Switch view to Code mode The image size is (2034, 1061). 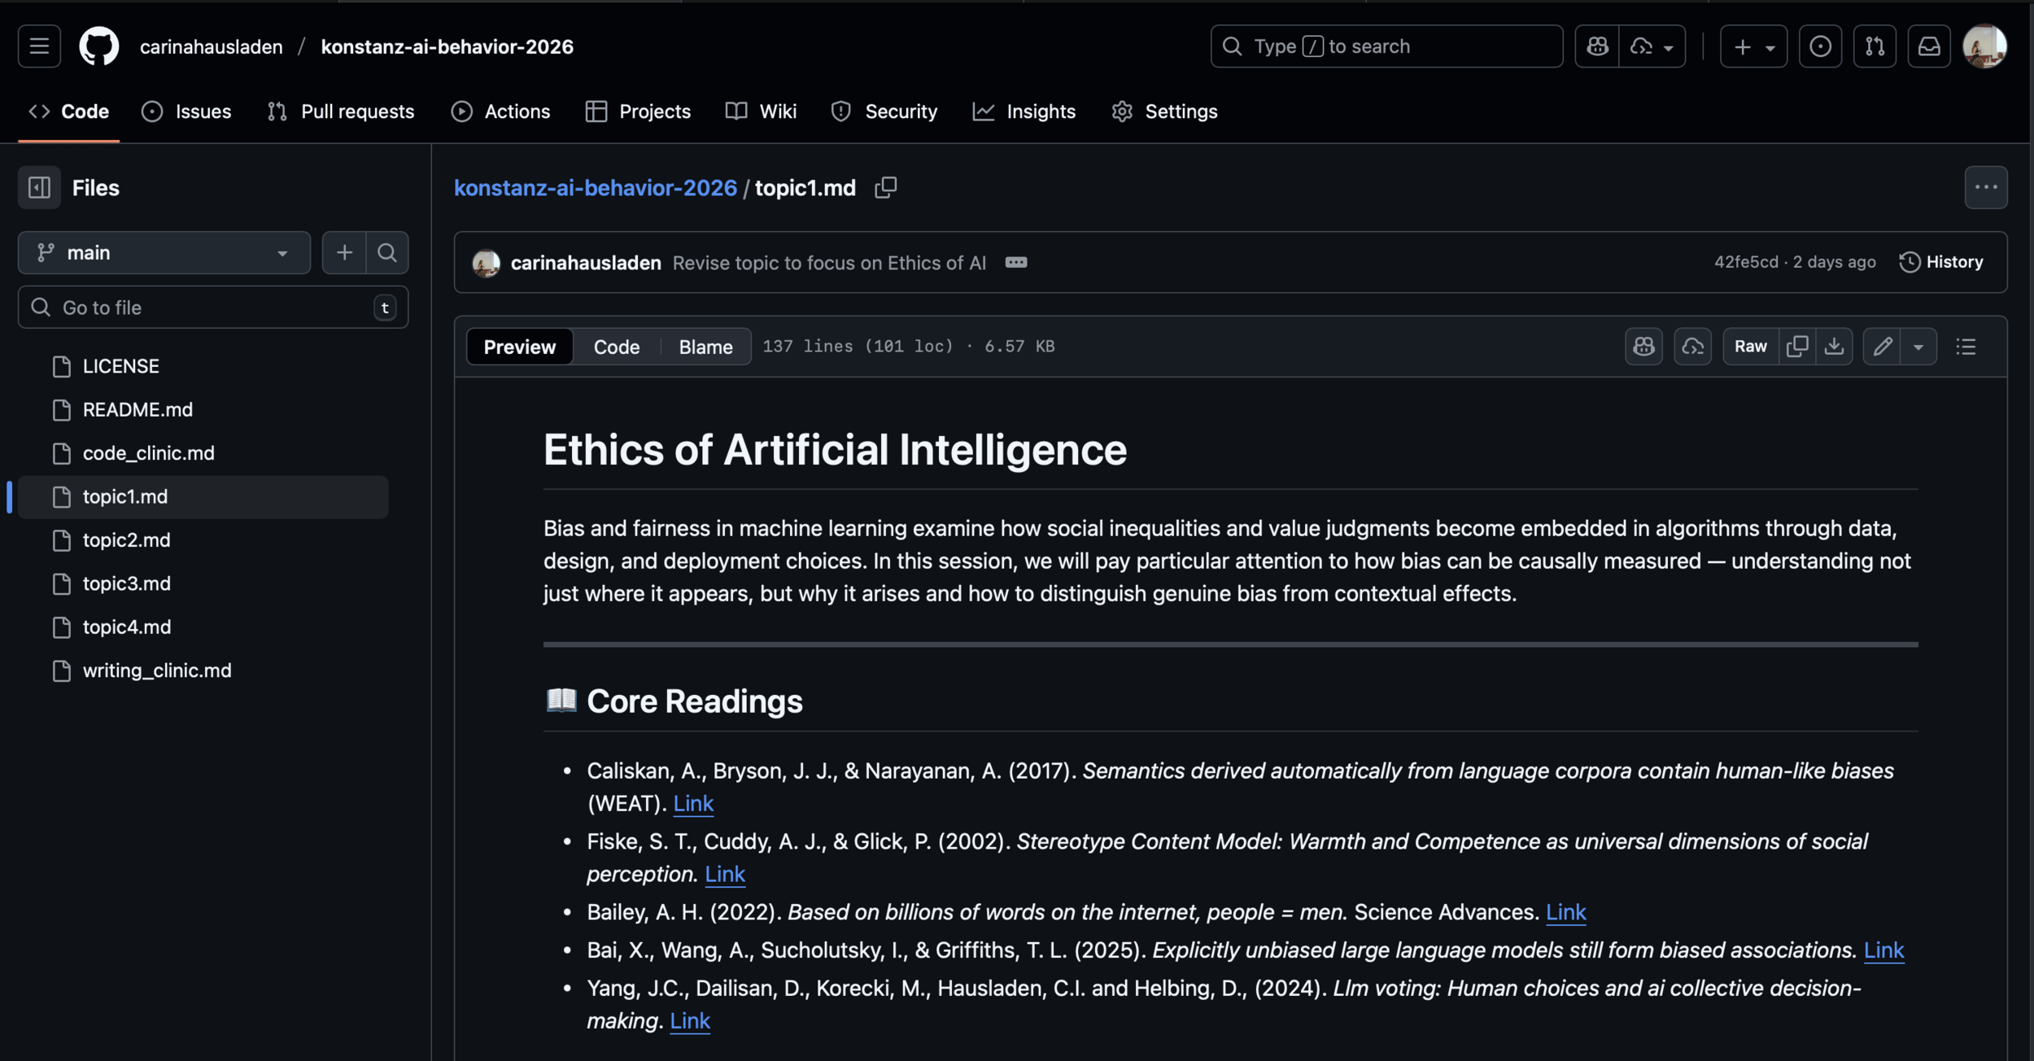(616, 347)
